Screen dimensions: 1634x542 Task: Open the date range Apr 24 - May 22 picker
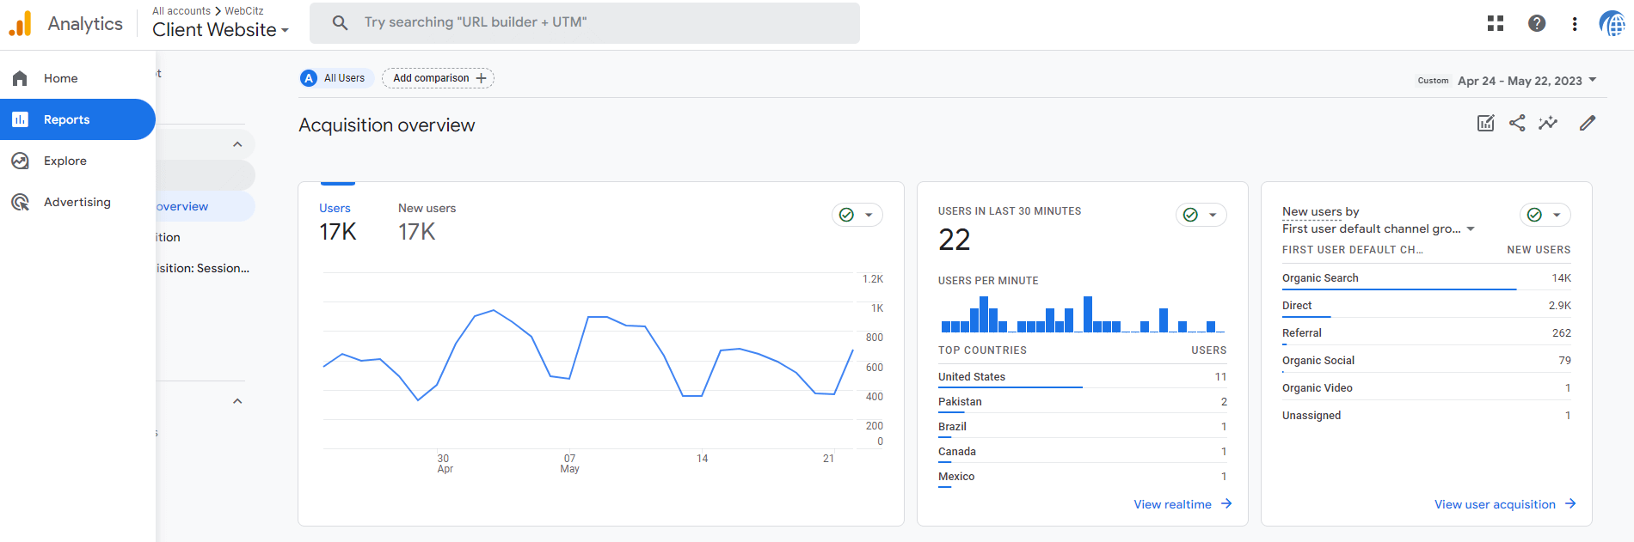[1526, 81]
